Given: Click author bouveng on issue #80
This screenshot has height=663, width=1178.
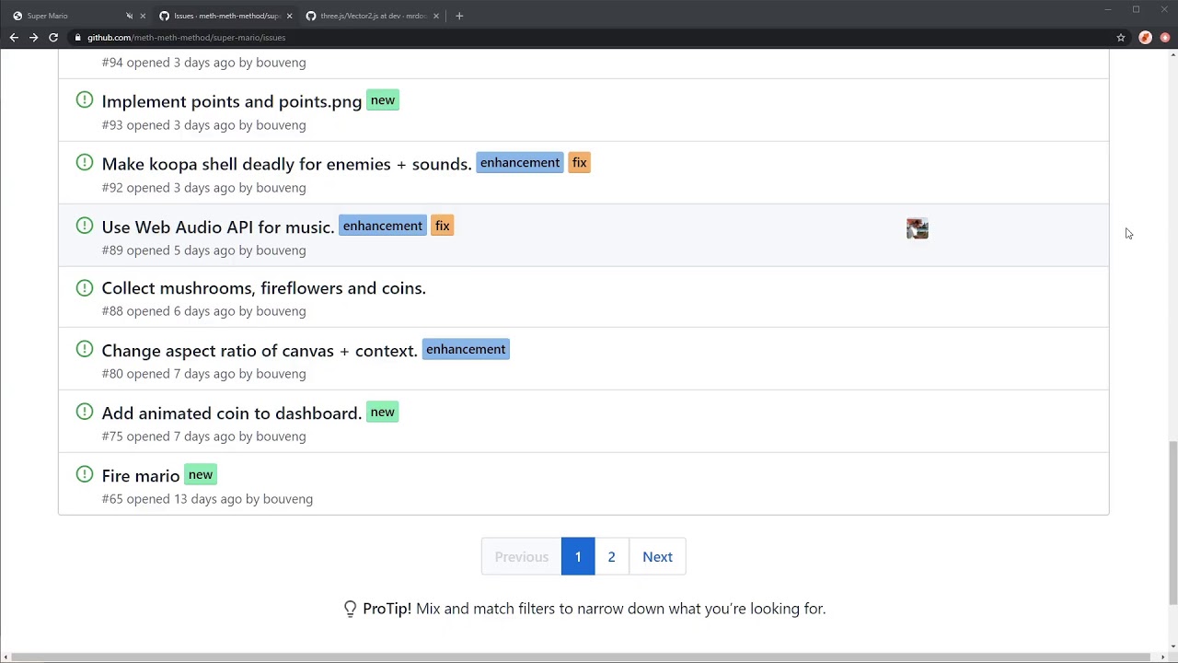Looking at the screenshot, I should pyautogui.click(x=281, y=374).
